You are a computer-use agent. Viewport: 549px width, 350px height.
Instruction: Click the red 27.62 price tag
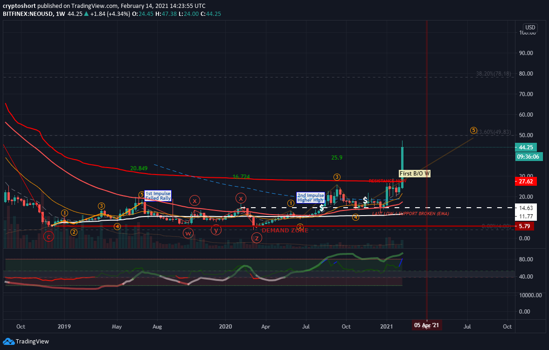(x=526, y=182)
